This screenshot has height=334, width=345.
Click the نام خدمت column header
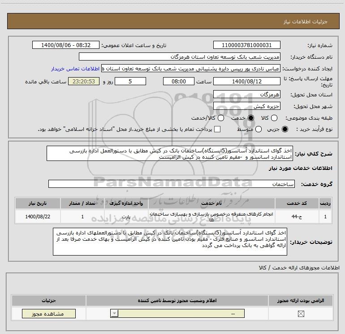pyautogui.click(x=211, y=203)
